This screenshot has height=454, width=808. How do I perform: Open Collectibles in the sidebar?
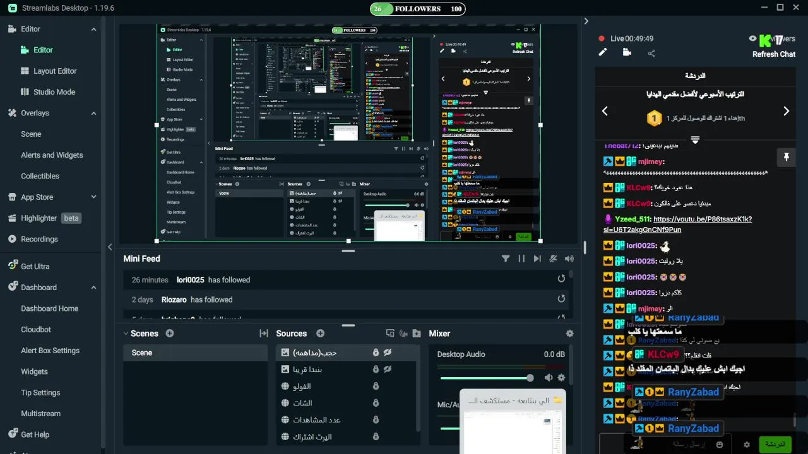coord(40,177)
